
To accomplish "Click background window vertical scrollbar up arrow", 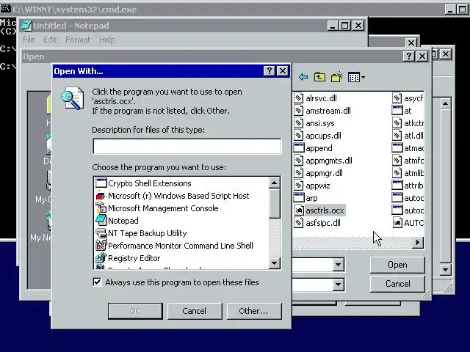I will click(x=446, y=103).
